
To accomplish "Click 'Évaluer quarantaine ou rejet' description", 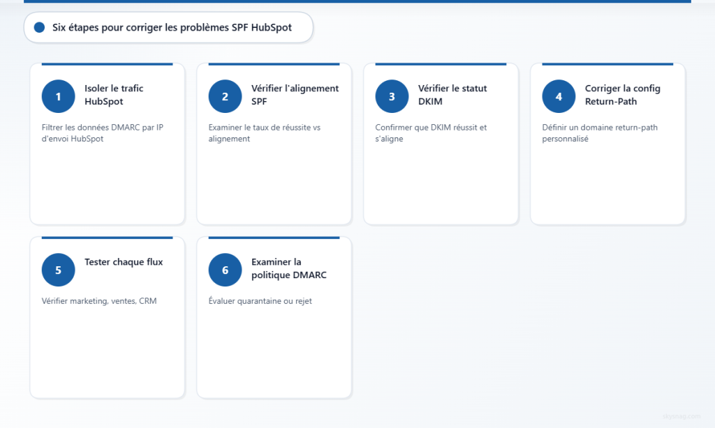I will click(260, 300).
